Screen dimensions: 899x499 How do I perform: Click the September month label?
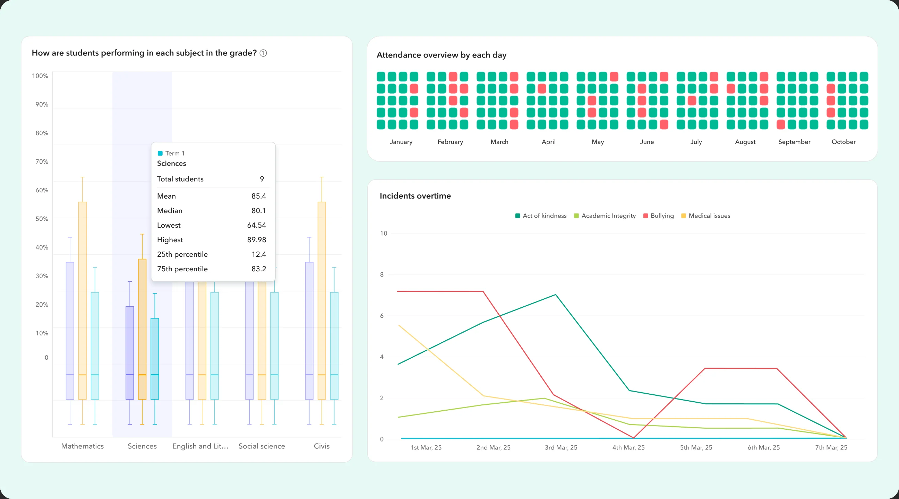[794, 142]
